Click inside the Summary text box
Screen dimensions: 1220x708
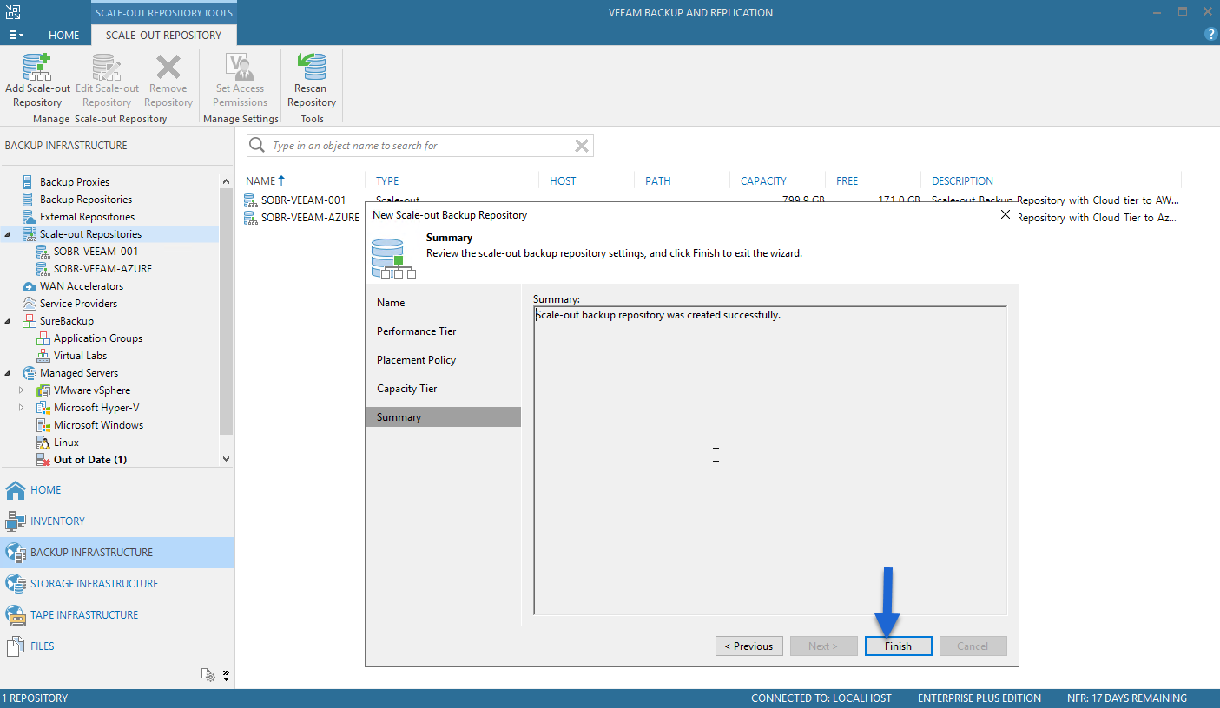[770, 461]
